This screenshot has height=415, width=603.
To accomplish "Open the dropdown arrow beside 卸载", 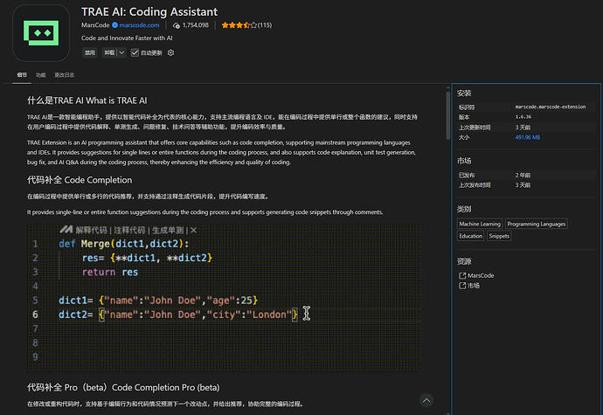I will [x=121, y=52].
